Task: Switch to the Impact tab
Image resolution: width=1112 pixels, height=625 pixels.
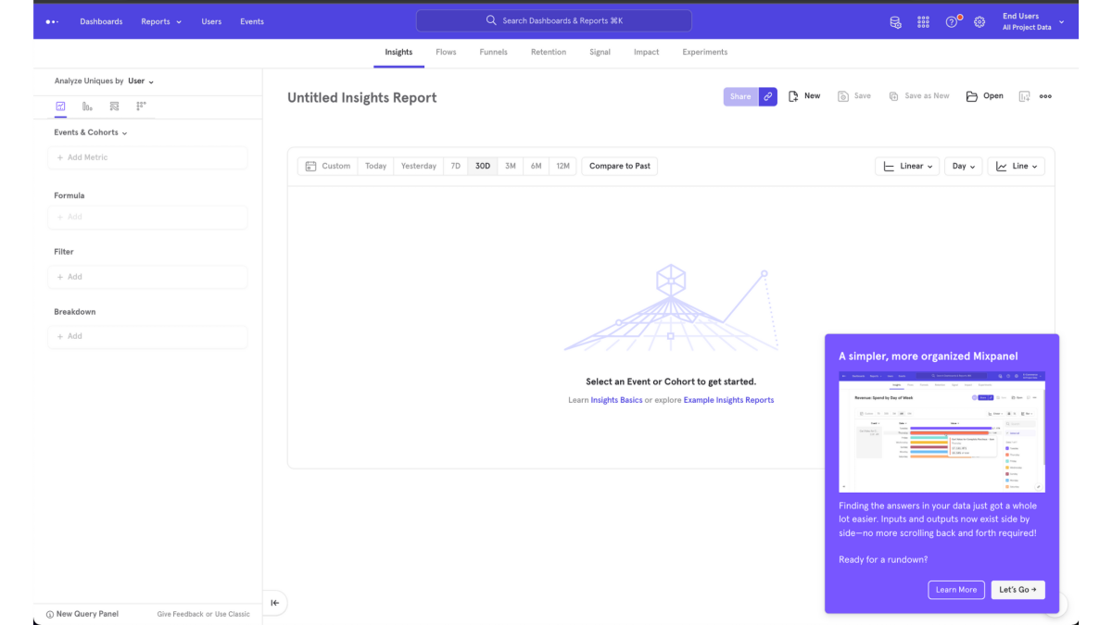Action: click(x=647, y=53)
